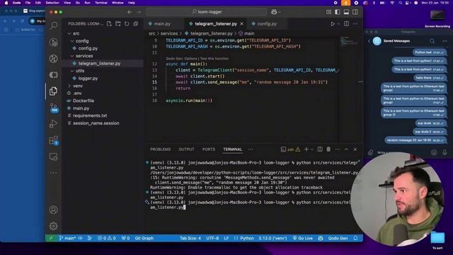Close the terminal panel
Screen dimensions: 453x255
point(355,149)
